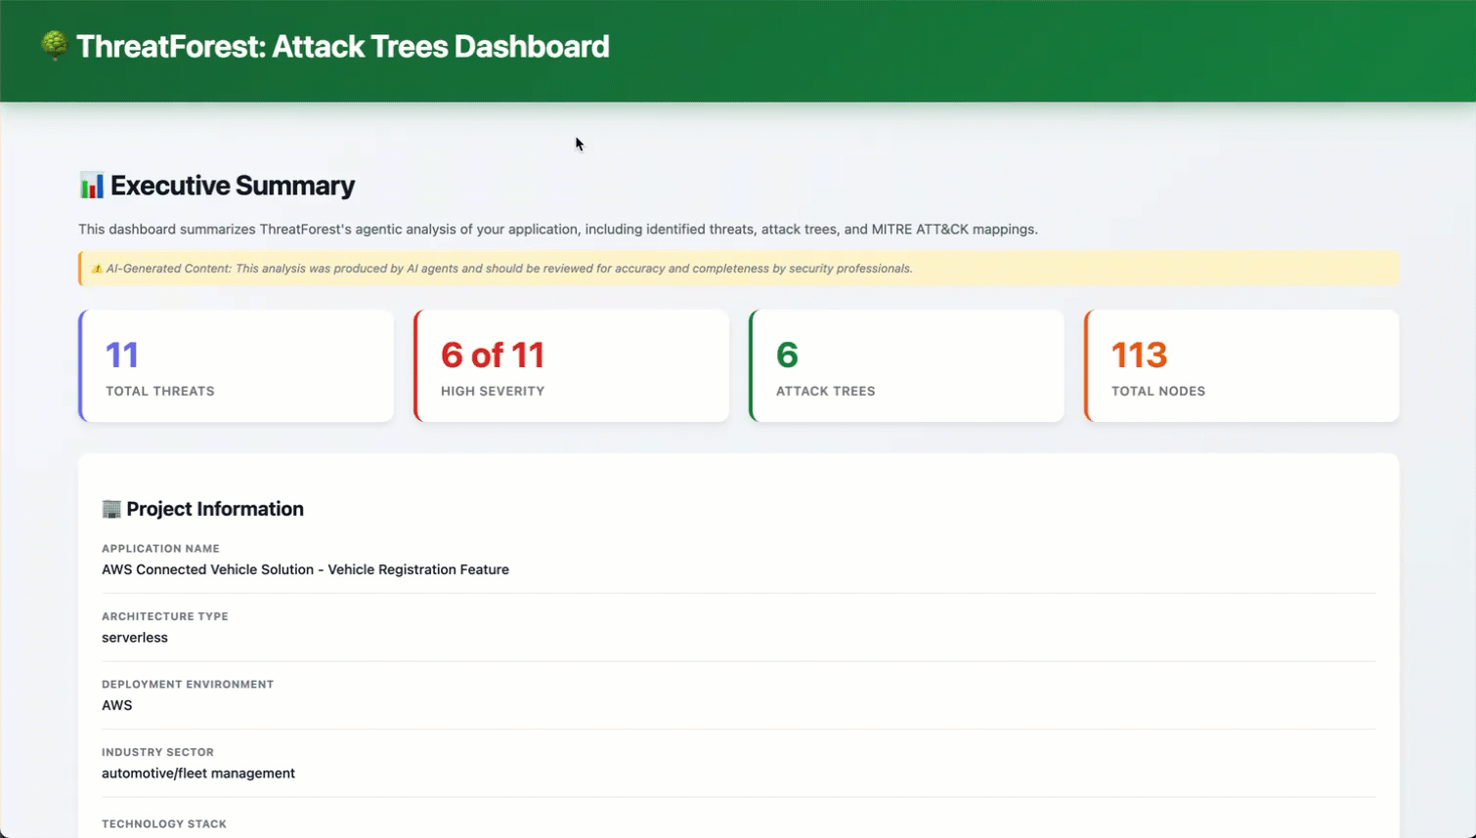Click the automotive/fleet management industry sector text

197,773
